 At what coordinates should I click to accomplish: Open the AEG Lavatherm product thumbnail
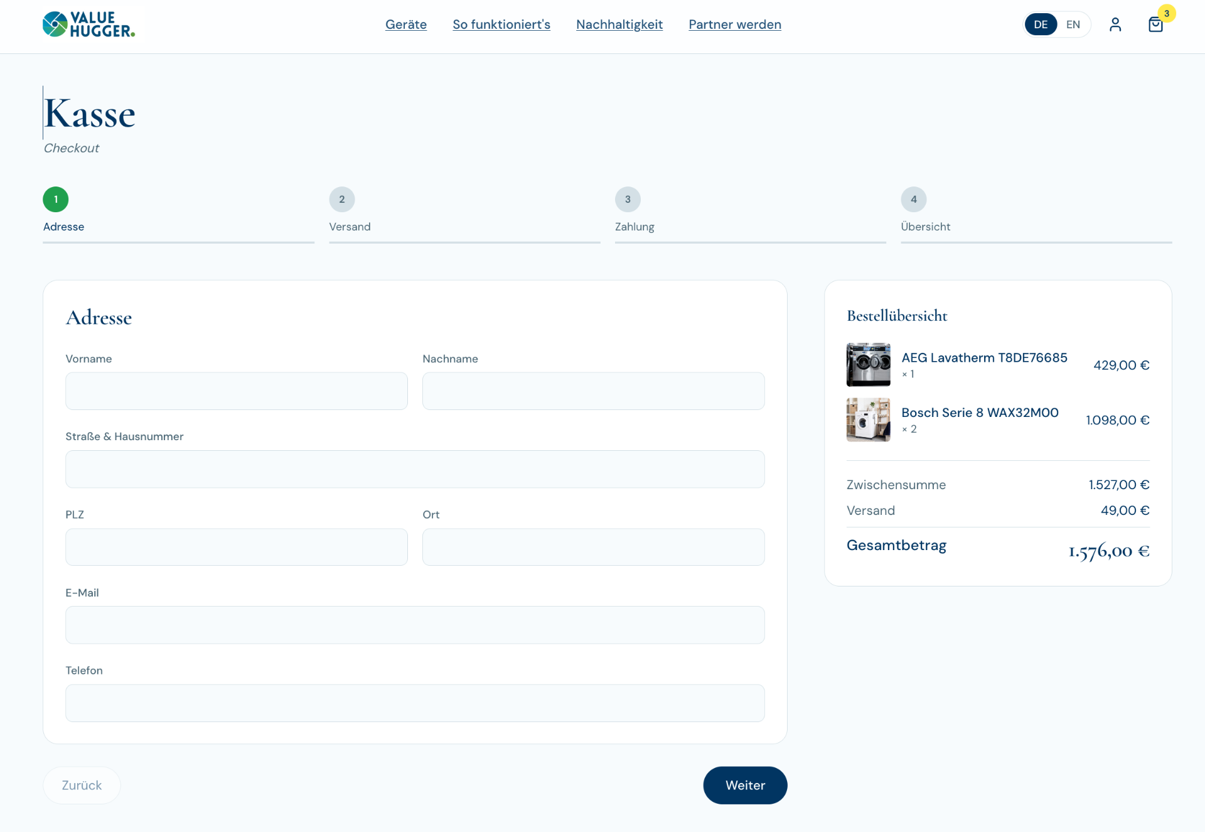(x=869, y=365)
